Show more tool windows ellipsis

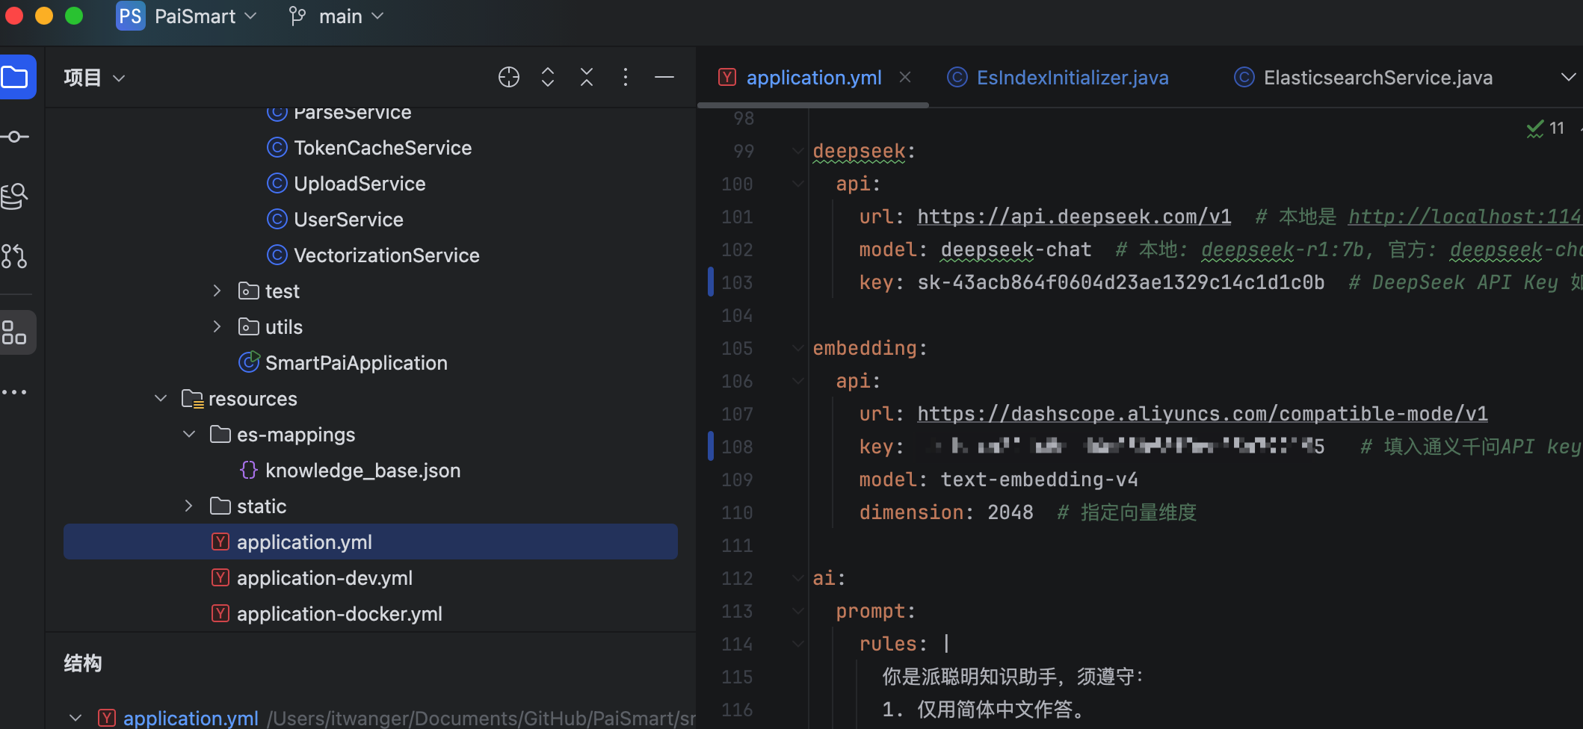click(x=15, y=392)
